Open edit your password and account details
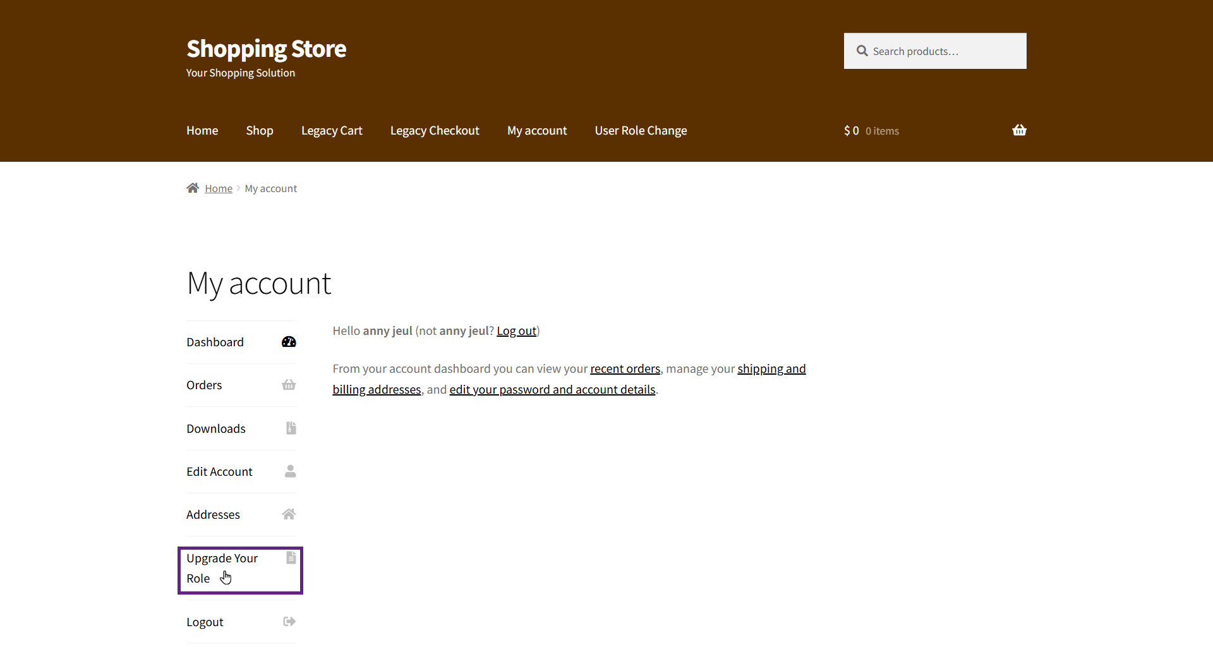1213x647 pixels. click(552, 390)
